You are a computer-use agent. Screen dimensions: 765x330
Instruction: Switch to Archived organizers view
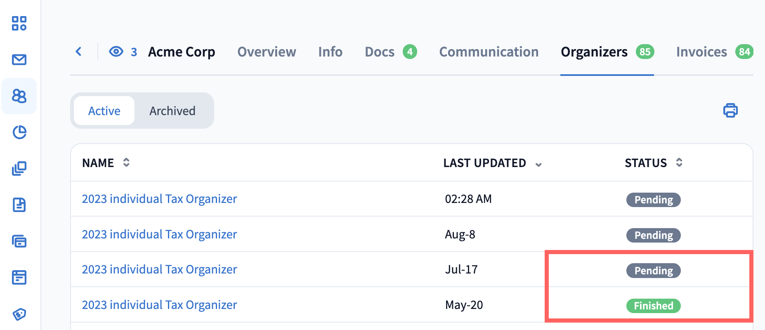click(x=172, y=111)
